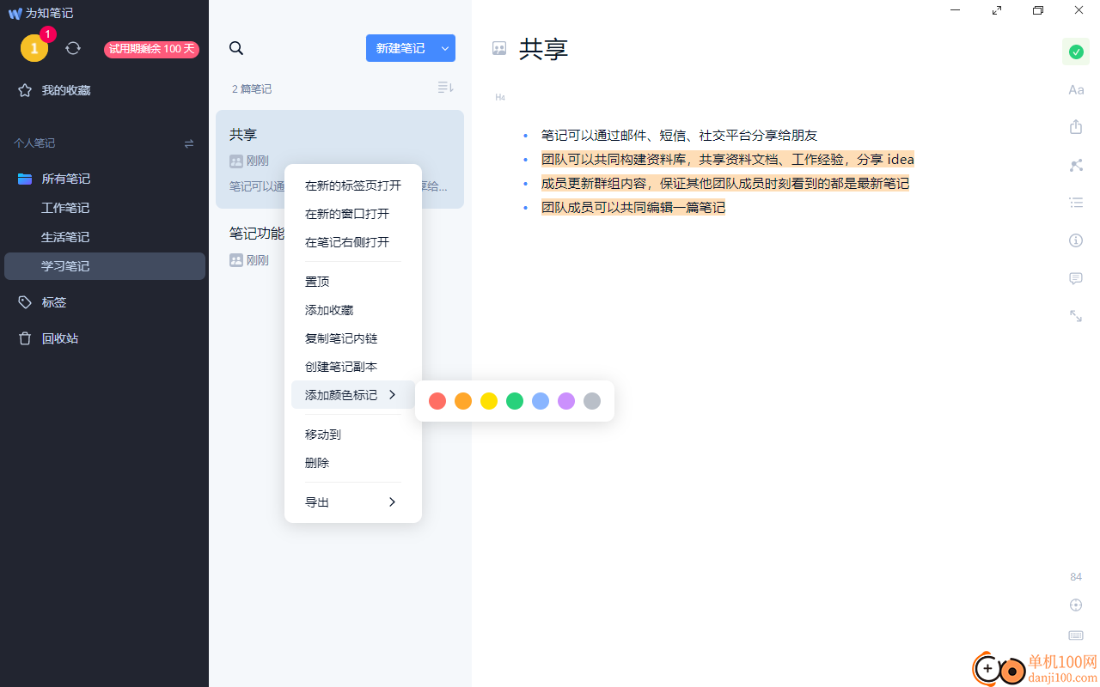Choose 创建笔记副本 menu entry
The width and height of the screenshot is (1100, 687).
click(353, 367)
